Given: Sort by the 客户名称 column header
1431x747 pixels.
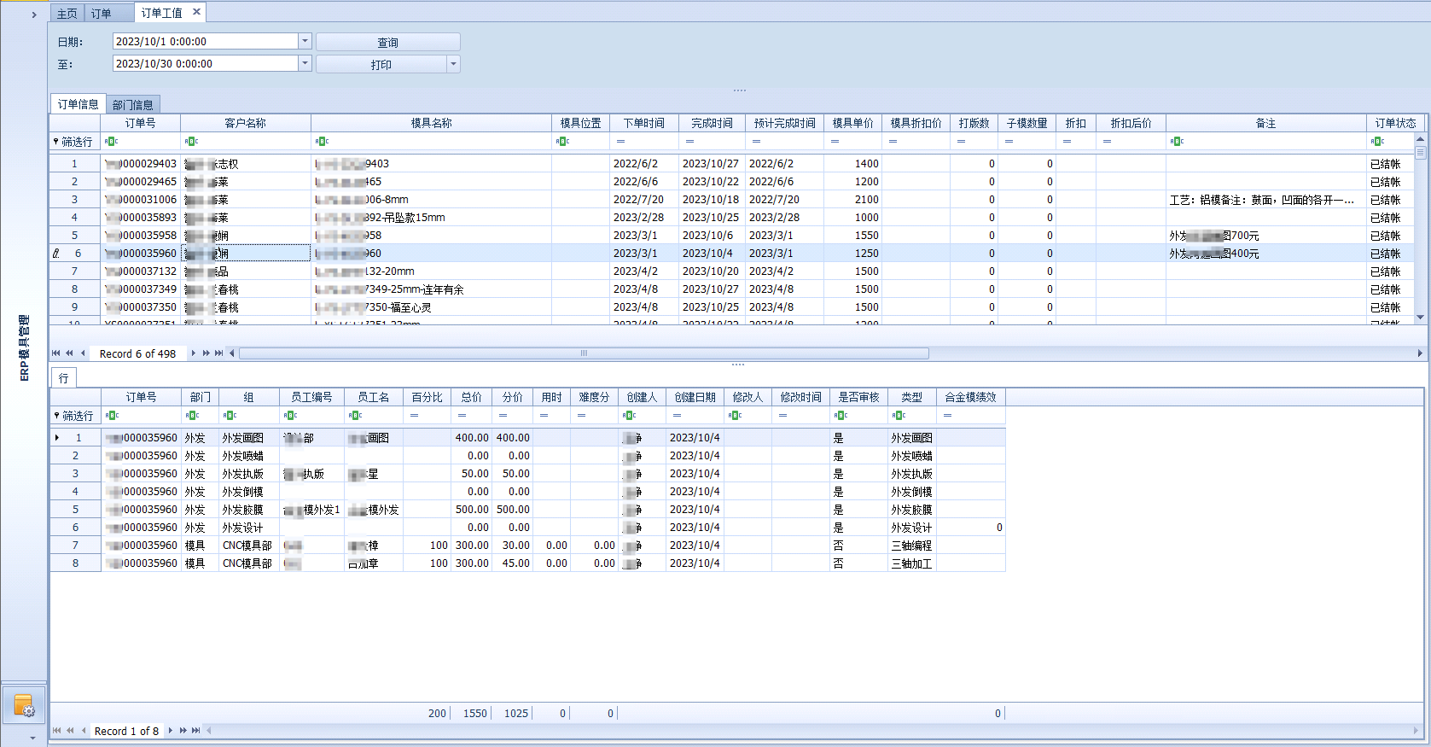Looking at the screenshot, I should point(246,123).
